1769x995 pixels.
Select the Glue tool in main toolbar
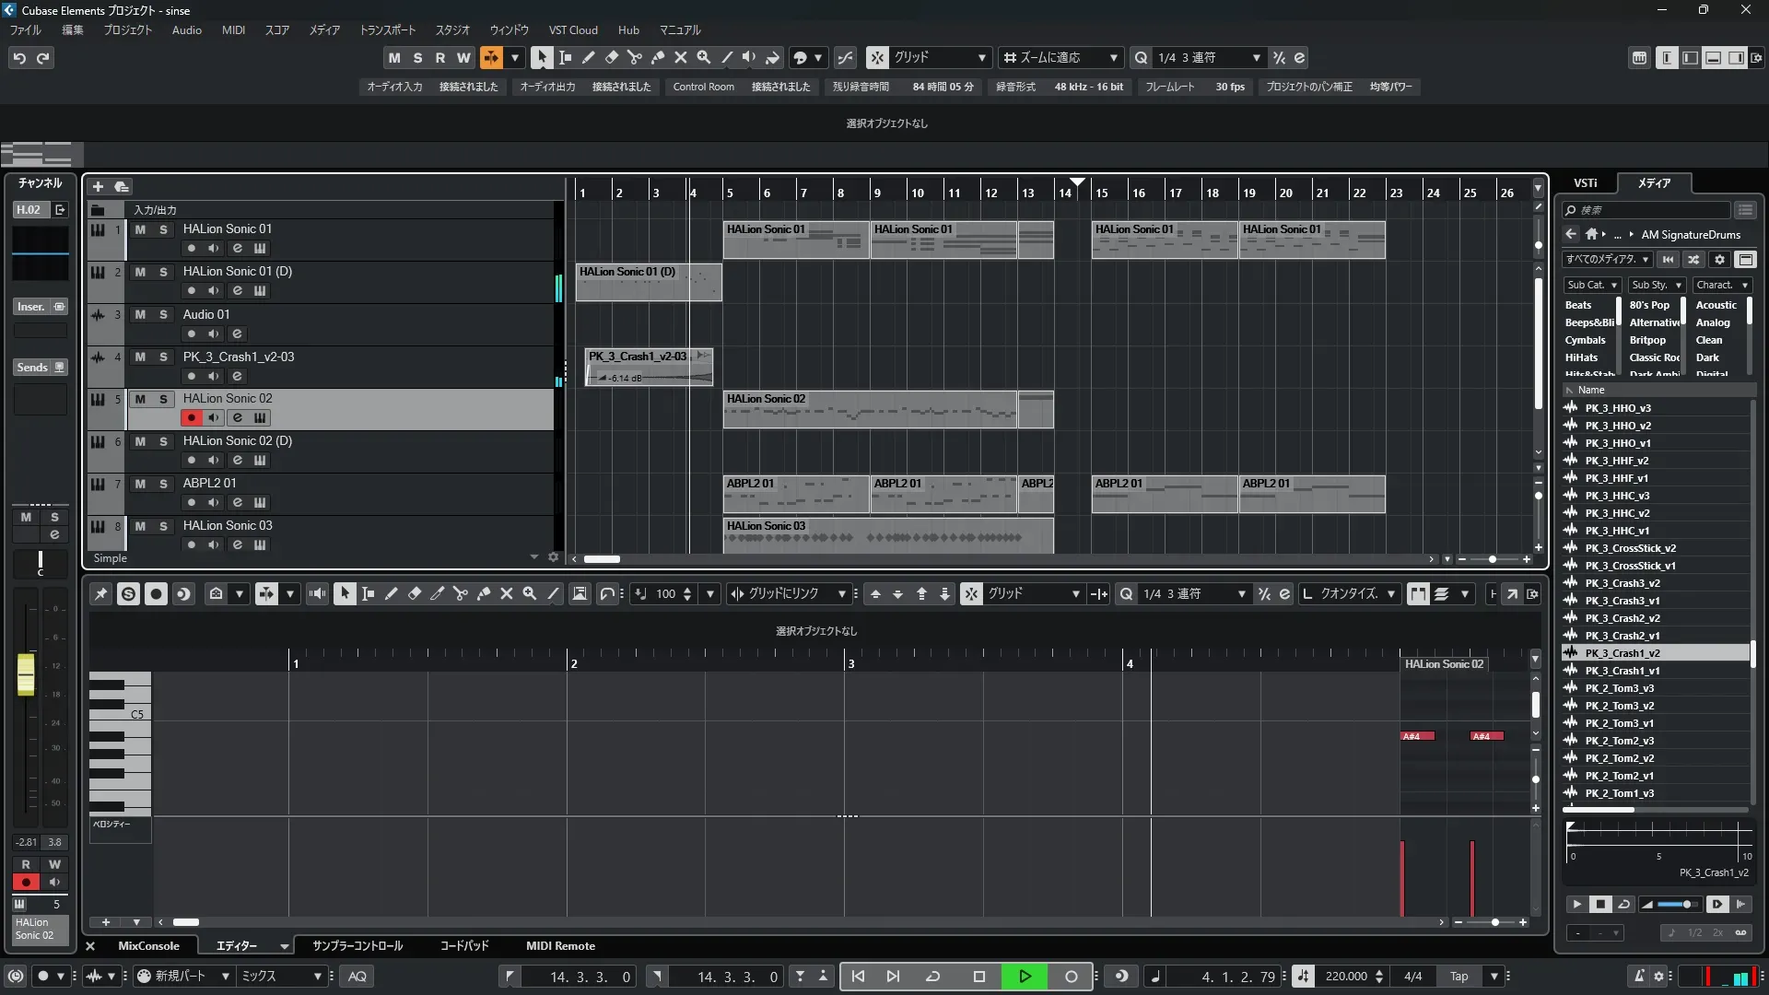click(x=657, y=57)
